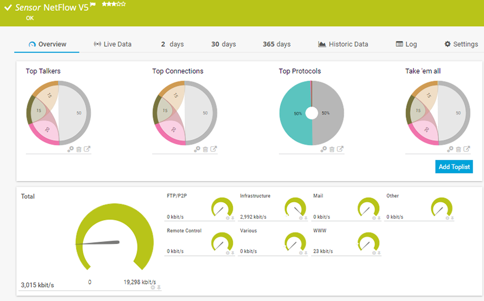484x301 pixels.
Task: Pin the FTP/P2P channel gauge
Action: (x=233, y=218)
